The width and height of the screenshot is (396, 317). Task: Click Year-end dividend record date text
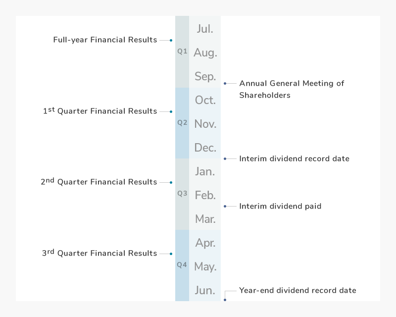[x=298, y=290]
